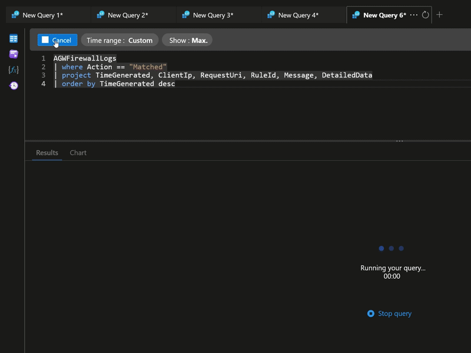Click the stop icon beside Stop query
This screenshot has width=471, height=353.
pos(371,314)
